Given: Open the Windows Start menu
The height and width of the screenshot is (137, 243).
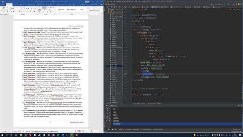Looking at the screenshot, I should point(2,135).
